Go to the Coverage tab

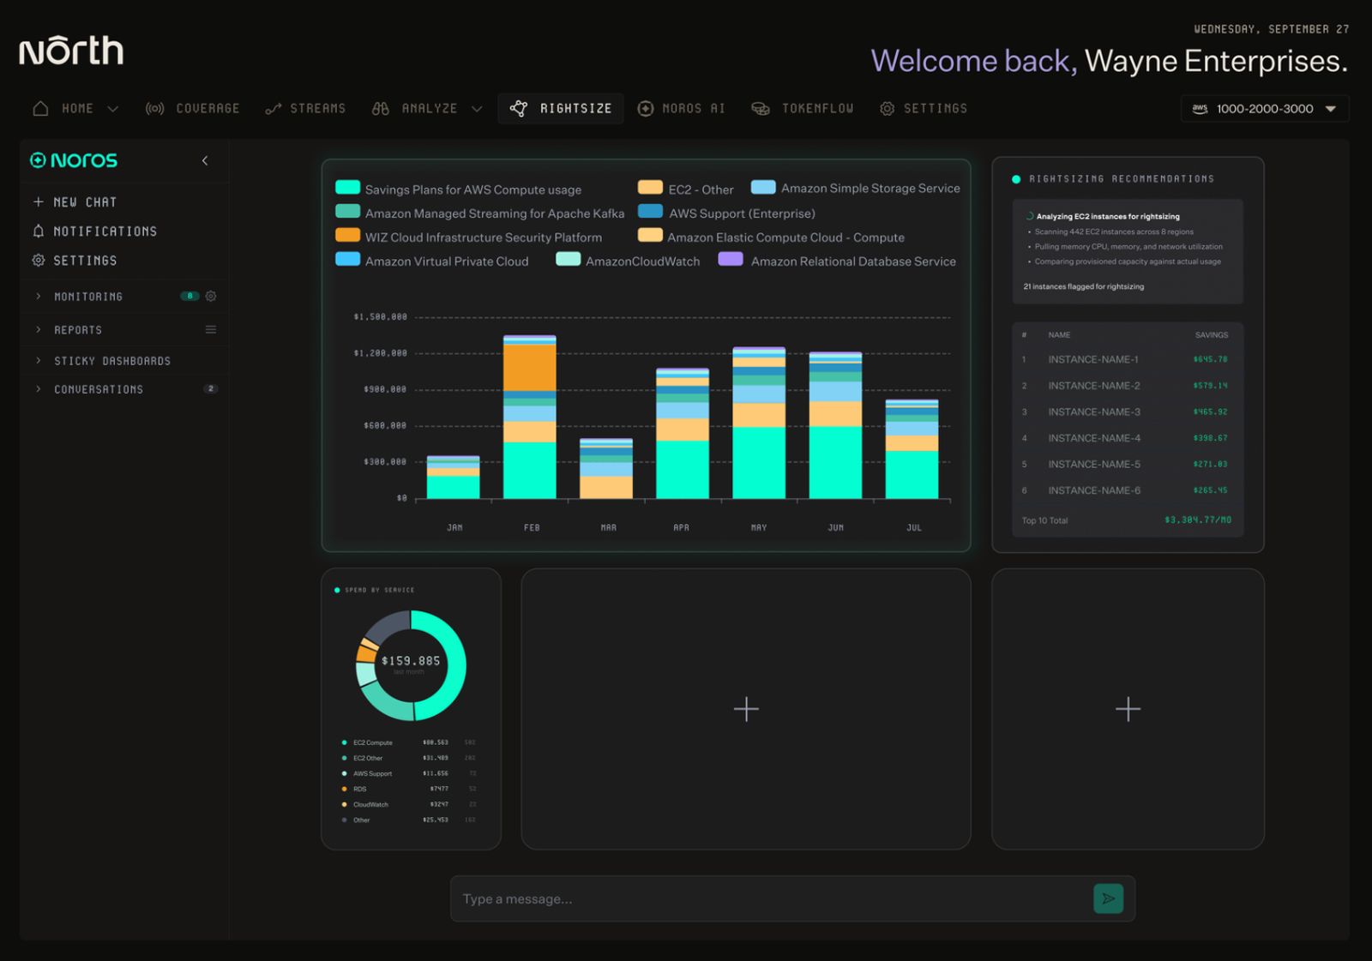(193, 109)
